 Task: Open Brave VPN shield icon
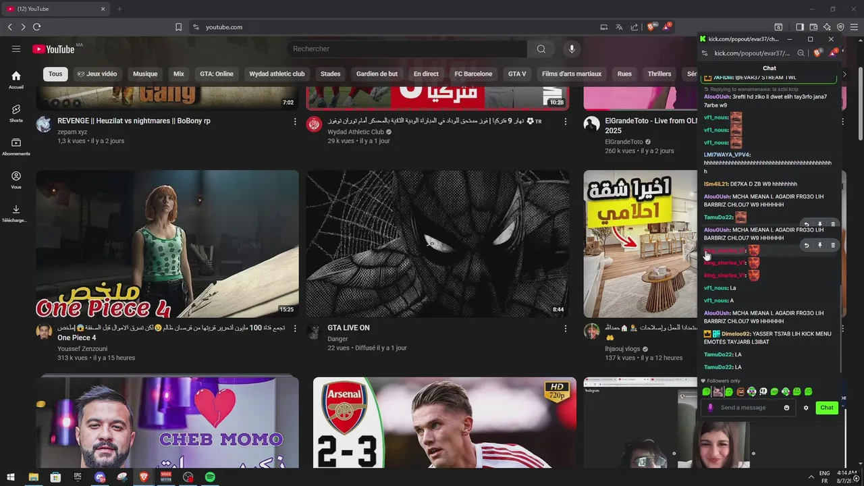click(x=840, y=27)
